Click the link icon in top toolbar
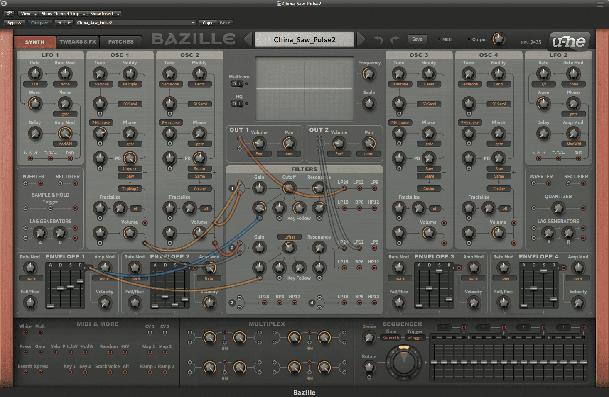 click(x=9, y=13)
